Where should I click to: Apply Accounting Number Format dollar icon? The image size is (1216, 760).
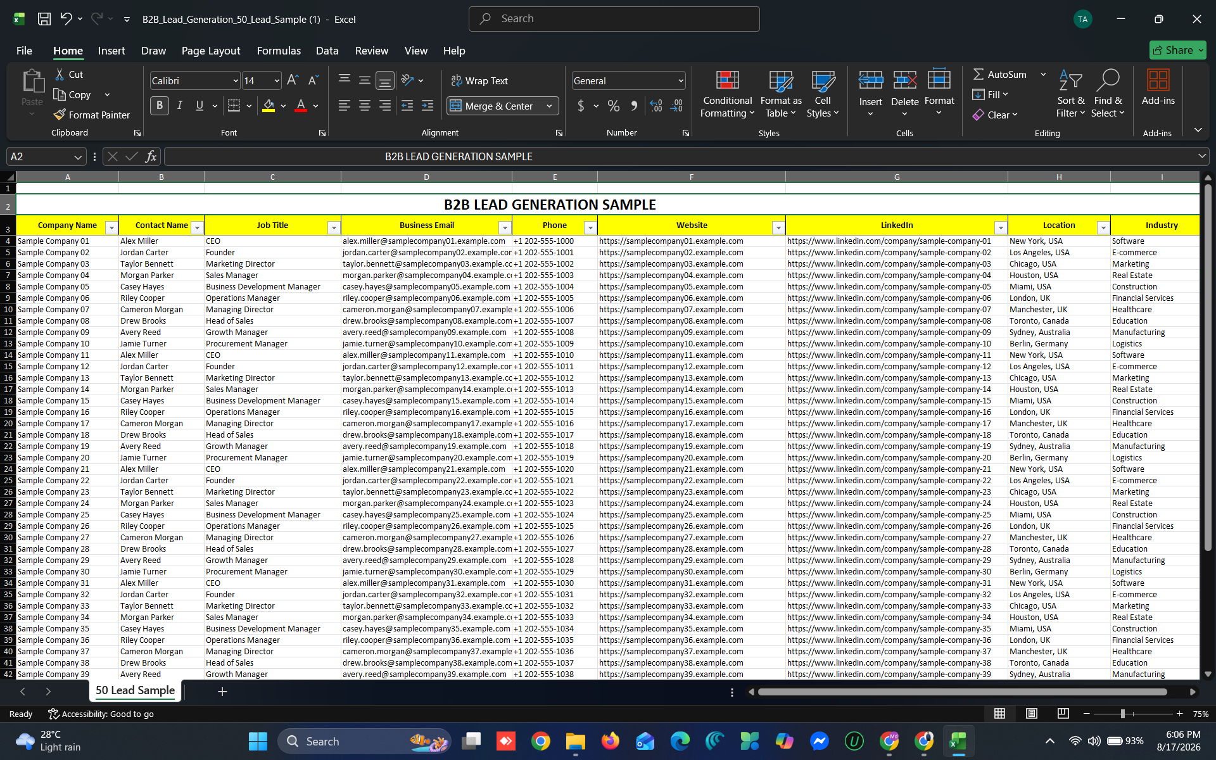(581, 106)
